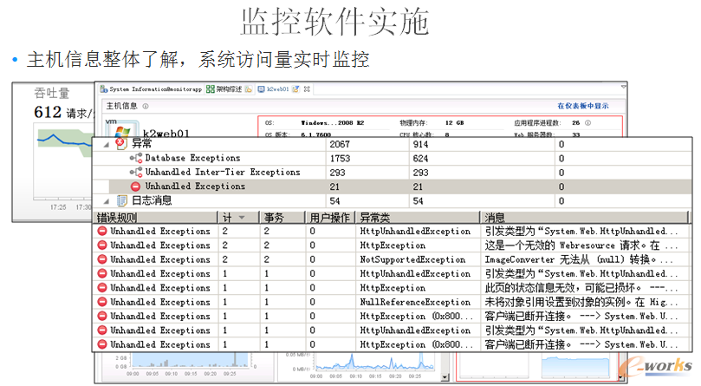Click the k2web01 host icon

coord(116,130)
